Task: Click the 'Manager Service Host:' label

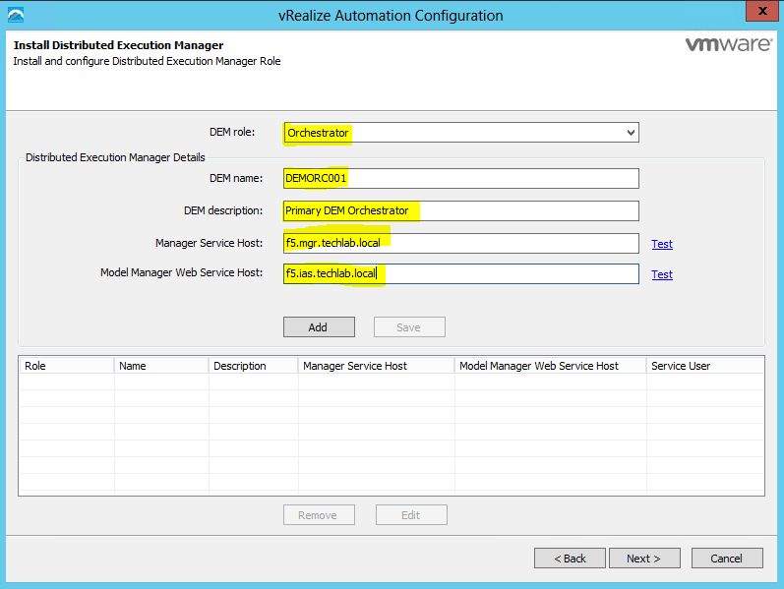Action: (x=209, y=243)
